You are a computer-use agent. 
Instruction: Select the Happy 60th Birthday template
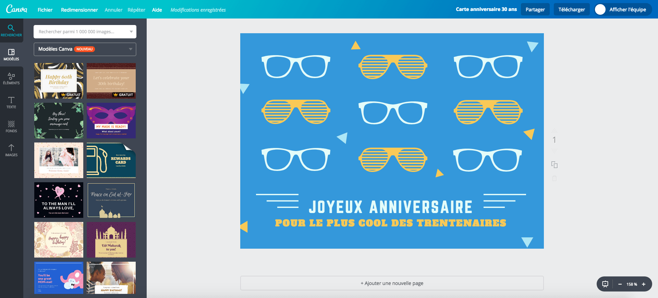[59, 81]
